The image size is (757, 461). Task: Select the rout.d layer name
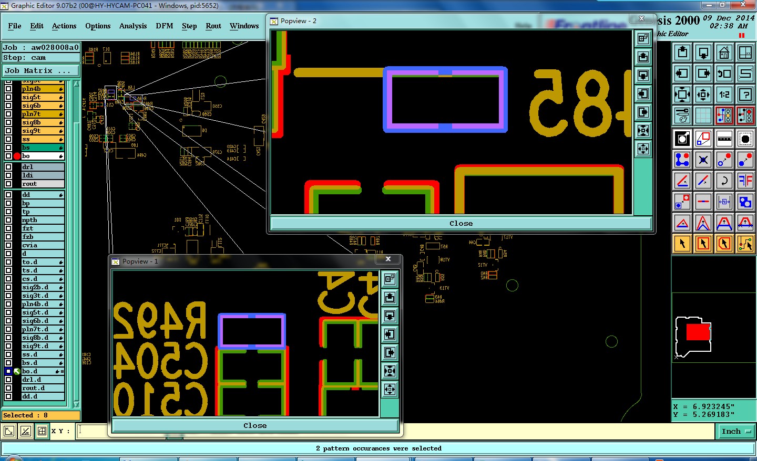click(x=43, y=388)
